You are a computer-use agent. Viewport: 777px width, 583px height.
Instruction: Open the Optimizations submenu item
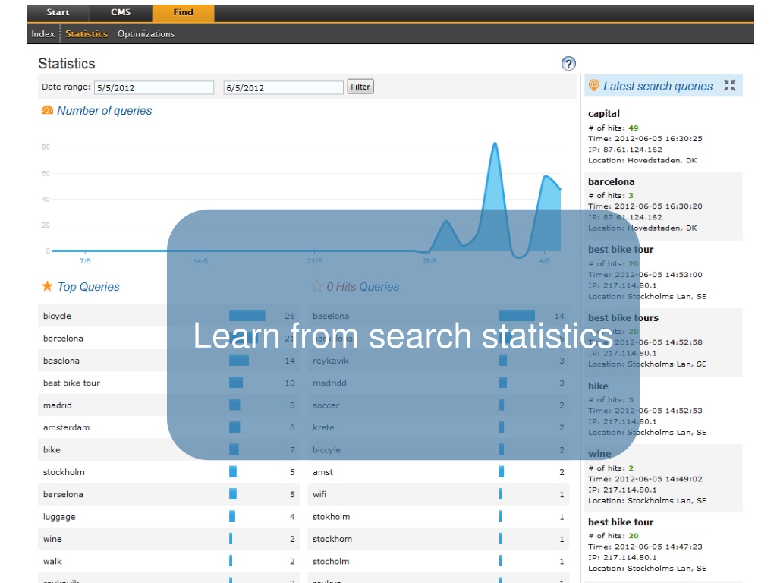[146, 33]
